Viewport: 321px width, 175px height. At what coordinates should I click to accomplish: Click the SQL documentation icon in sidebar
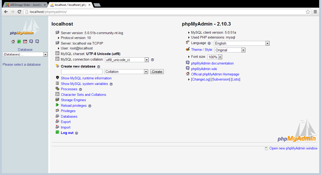click(37, 42)
